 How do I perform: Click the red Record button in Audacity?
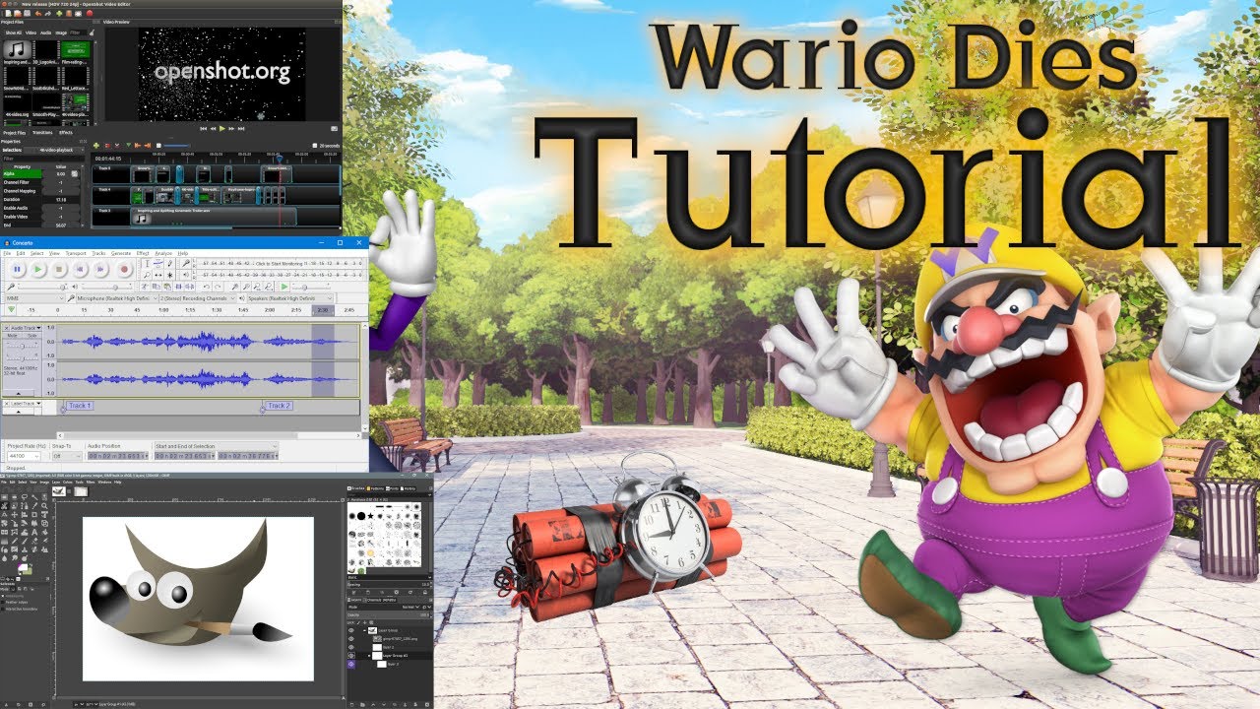[124, 269]
